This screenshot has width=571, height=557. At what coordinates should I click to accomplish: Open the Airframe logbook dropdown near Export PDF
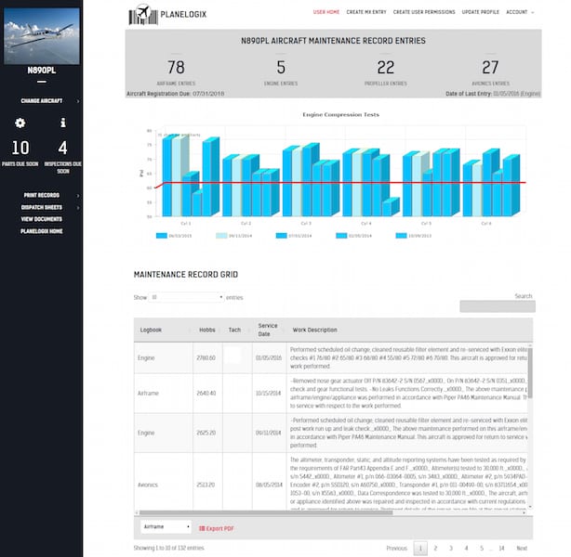[x=166, y=526]
